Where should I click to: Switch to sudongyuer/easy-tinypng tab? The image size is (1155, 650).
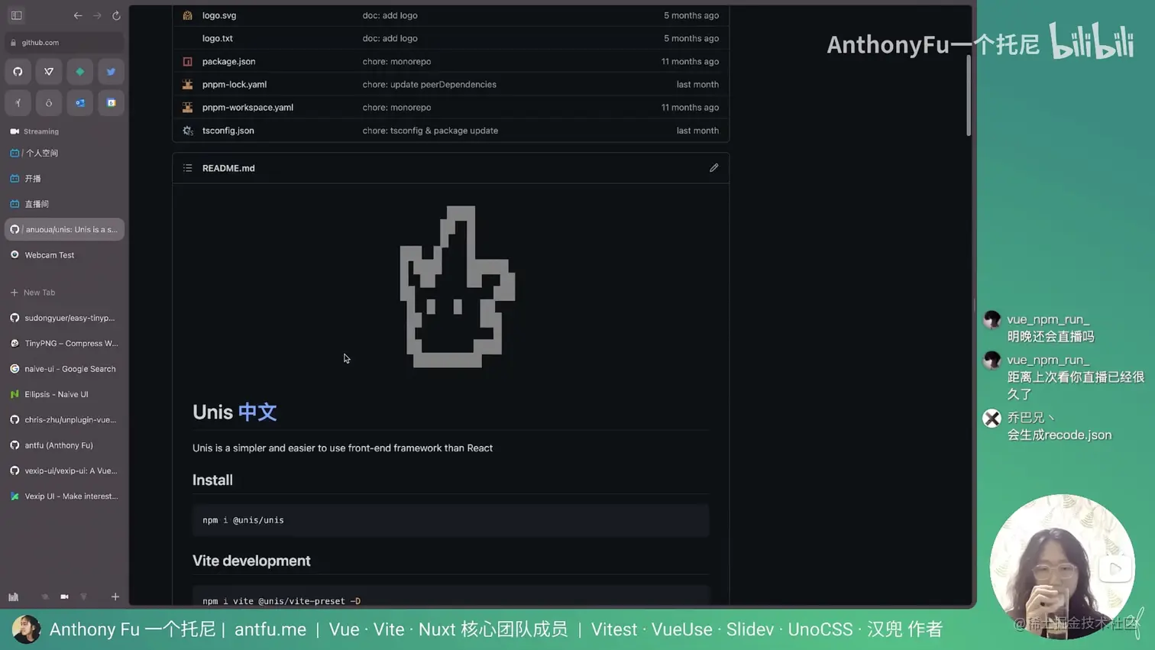coord(65,318)
